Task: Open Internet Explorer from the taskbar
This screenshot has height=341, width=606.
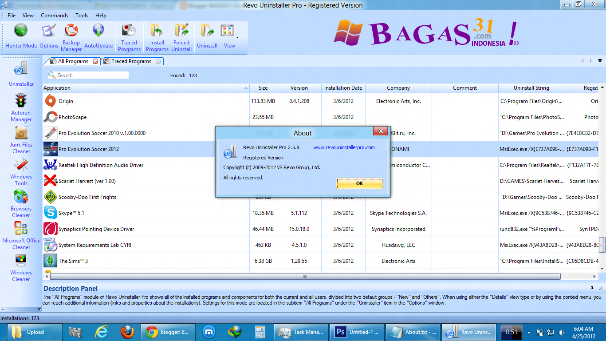Action: tap(102, 332)
